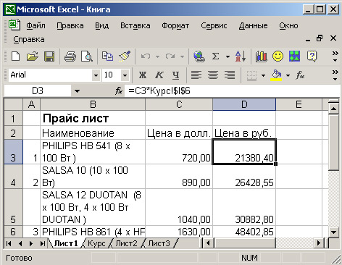Open the Name Box dropdown arrow
342x265 pixels.
click(77, 91)
